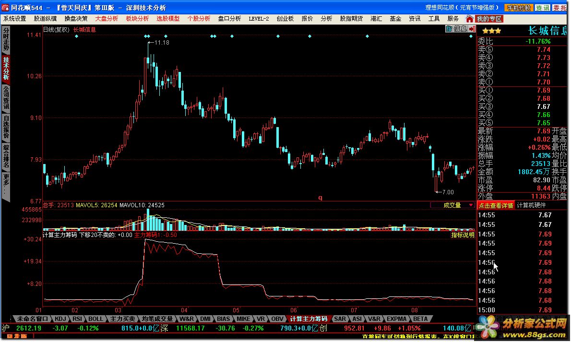Screen dimensions: 571x342
Task: Click the 同花顺 app logo in title bar
Action: [x=5, y=7]
